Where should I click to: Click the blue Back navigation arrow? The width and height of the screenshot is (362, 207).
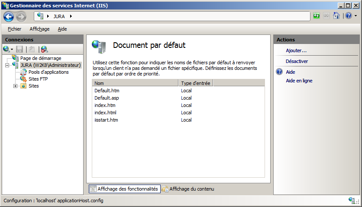(x=9, y=16)
